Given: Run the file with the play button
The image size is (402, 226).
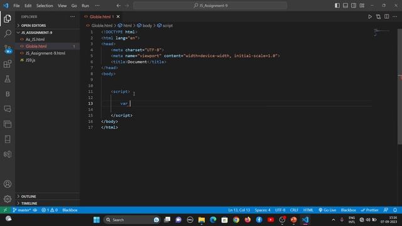Looking at the screenshot, I should pos(370,17).
